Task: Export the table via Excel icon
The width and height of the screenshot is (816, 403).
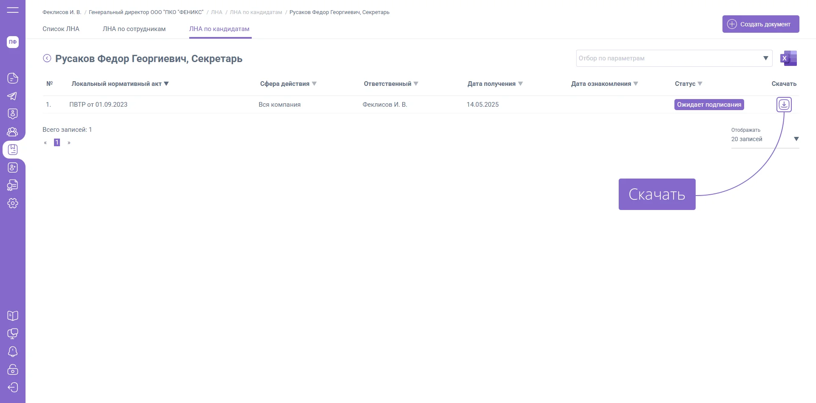Action: [788, 58]
